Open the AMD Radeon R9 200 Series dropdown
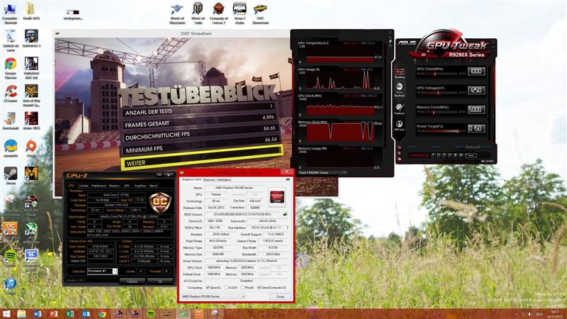Image resolution: width=567 pixels, height=319 pixels. point(213,296)
